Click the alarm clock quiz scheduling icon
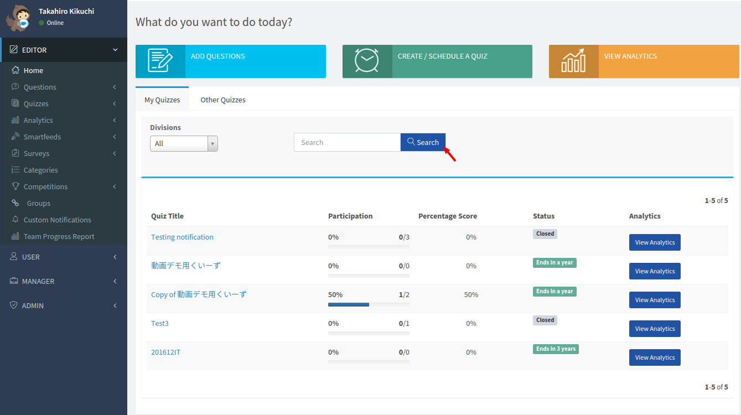This screenshot has width=741, height=415. tap(366, 61)
